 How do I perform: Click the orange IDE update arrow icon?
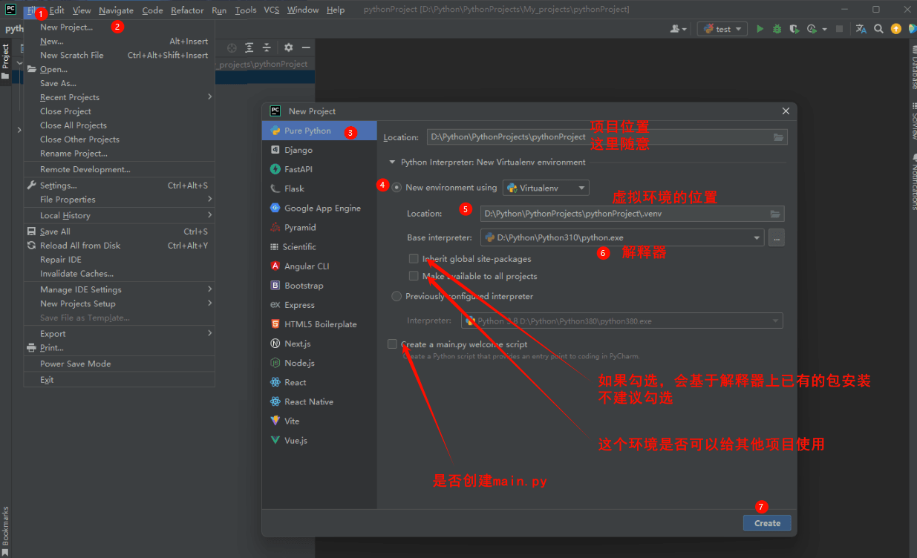pos(896,29)
